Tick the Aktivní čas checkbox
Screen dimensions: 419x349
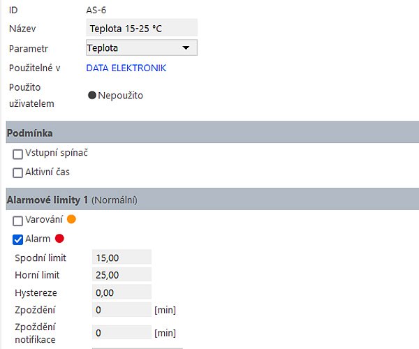coord(18,172)
